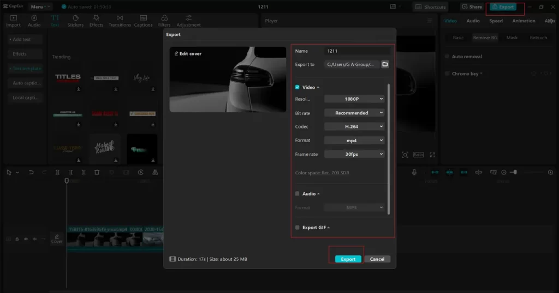Open the Frame rate 30fps dropdown
Screen dimensions: 559x293
[x=355, y=154]
